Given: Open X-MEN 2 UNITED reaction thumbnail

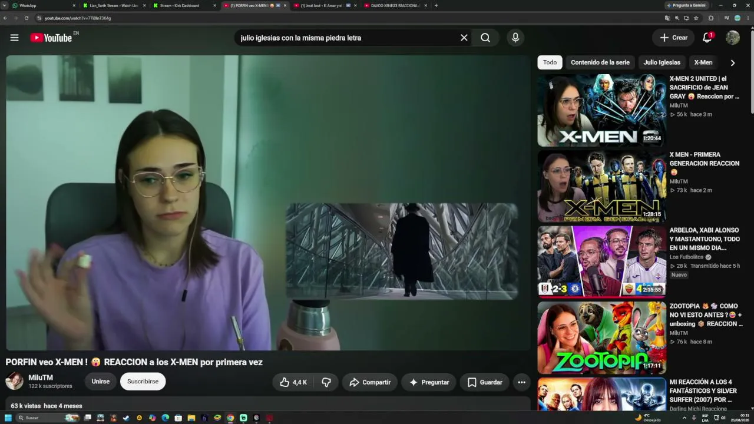Looking at the screenshot, I should (601, 110).
